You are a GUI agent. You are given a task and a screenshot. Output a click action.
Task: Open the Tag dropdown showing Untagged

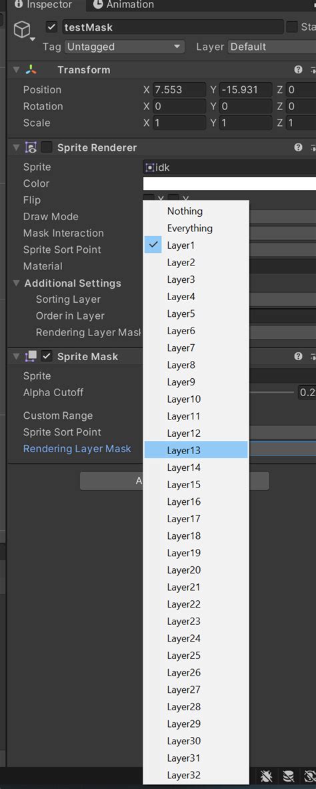tap(124, 47)
